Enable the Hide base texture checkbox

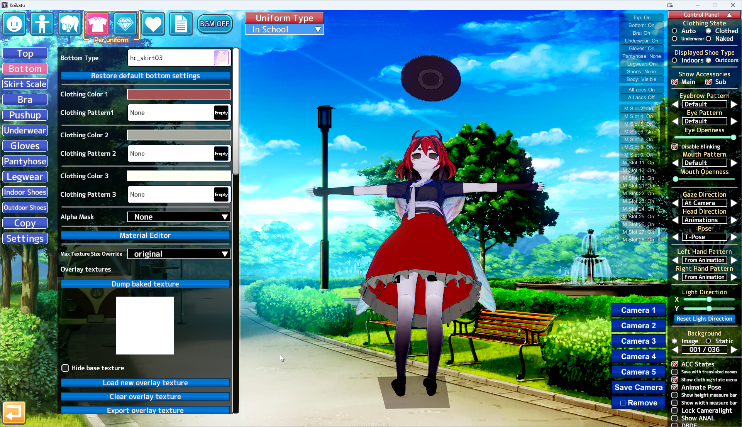click(x=65, y=368)
